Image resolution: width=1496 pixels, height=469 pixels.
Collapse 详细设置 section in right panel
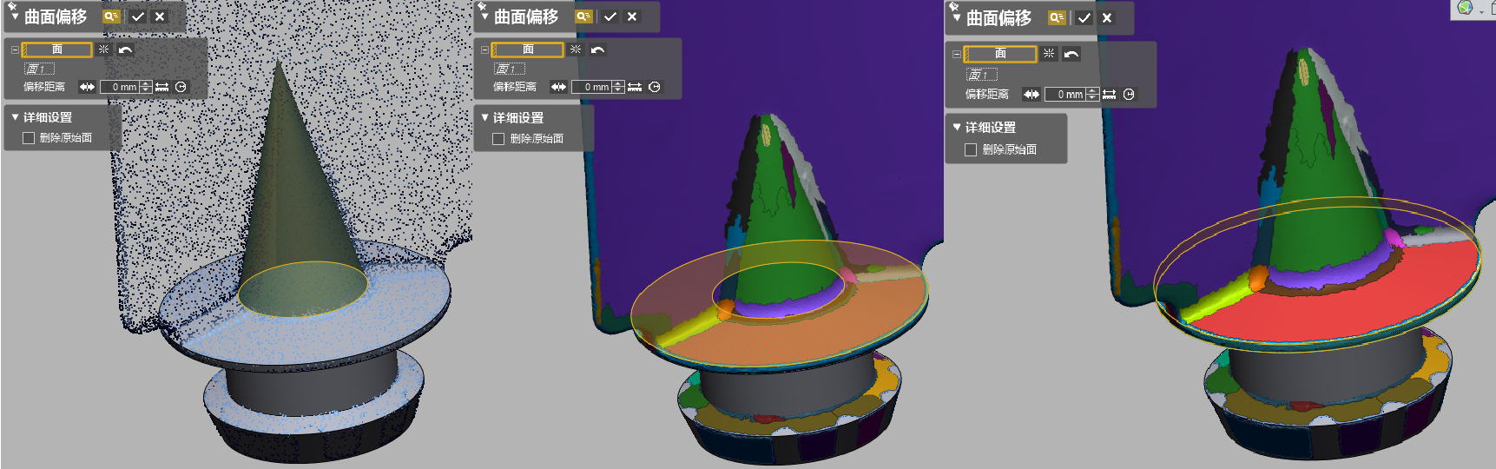[x=957, y=127]
